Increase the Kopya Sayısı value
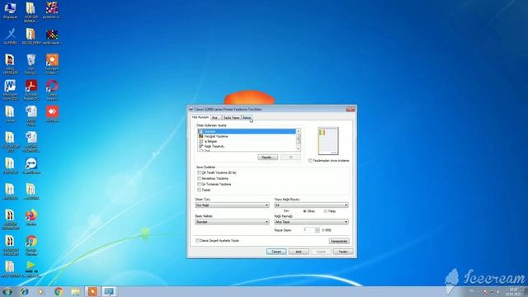 pyautogui.click(x=317, y=229)
